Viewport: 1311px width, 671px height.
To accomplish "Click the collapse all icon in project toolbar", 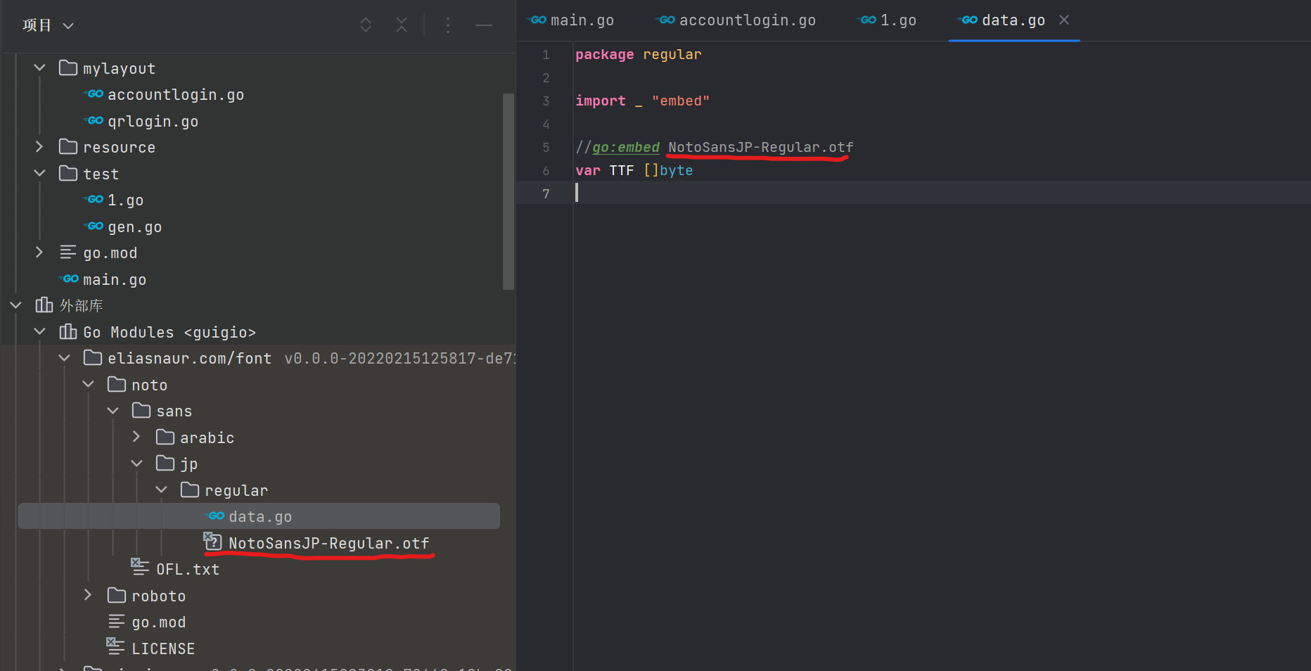I will pos(402,25).
